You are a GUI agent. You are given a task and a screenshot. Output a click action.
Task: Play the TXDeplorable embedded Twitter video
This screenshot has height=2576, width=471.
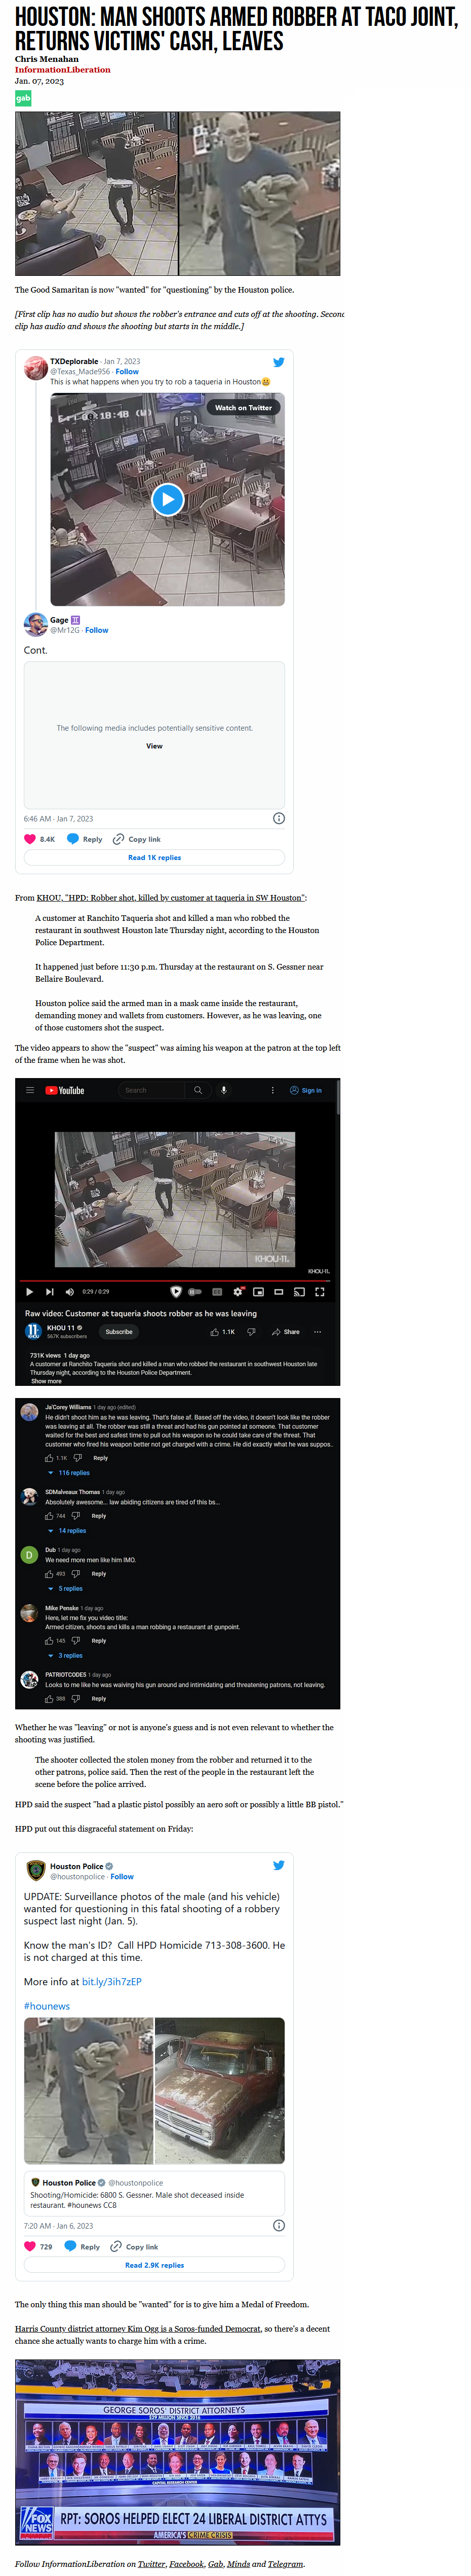point(168,499)
